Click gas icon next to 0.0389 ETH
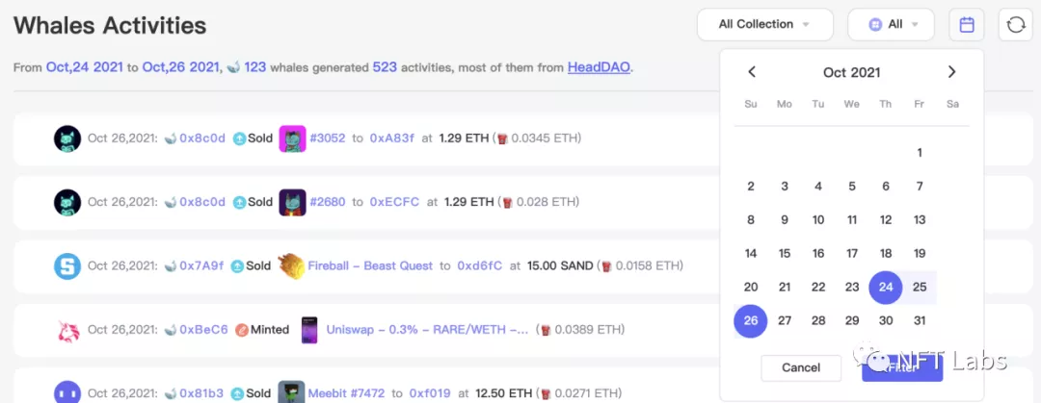 [546, 330]
